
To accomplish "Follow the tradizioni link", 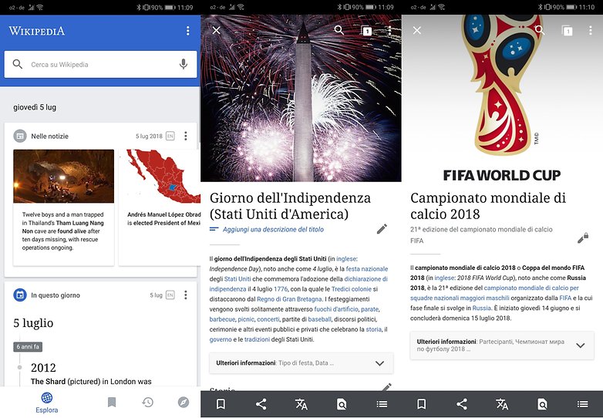I will (x=257, y=339).
